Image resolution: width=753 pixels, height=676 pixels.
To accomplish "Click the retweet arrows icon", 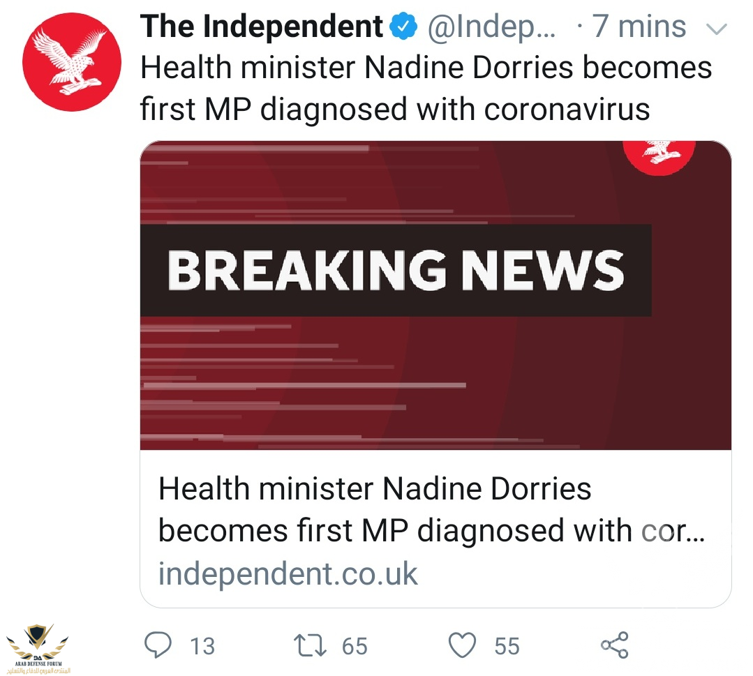I will coord(311,645).
